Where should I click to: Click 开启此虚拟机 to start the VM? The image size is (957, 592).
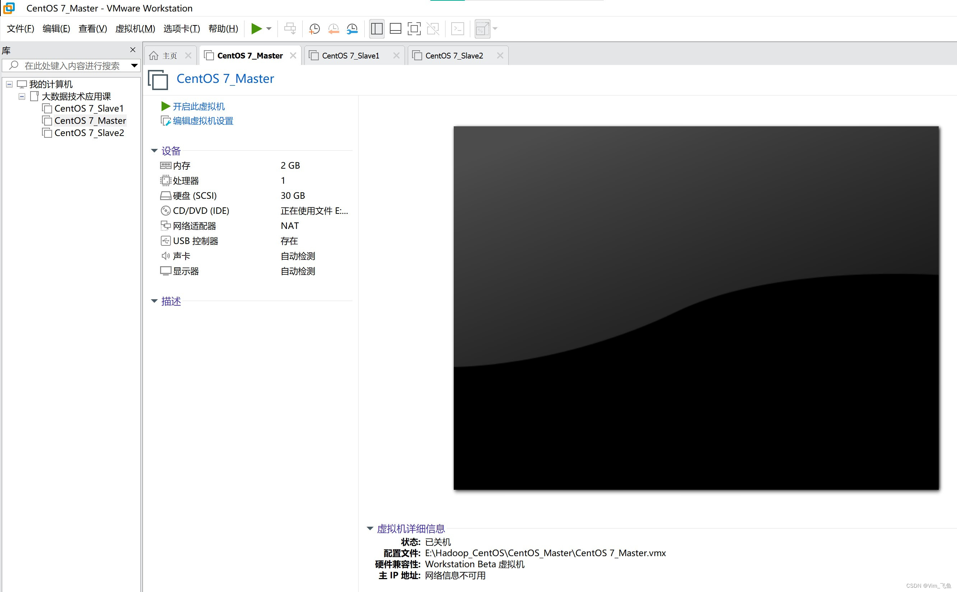click(x=198, y=106)
